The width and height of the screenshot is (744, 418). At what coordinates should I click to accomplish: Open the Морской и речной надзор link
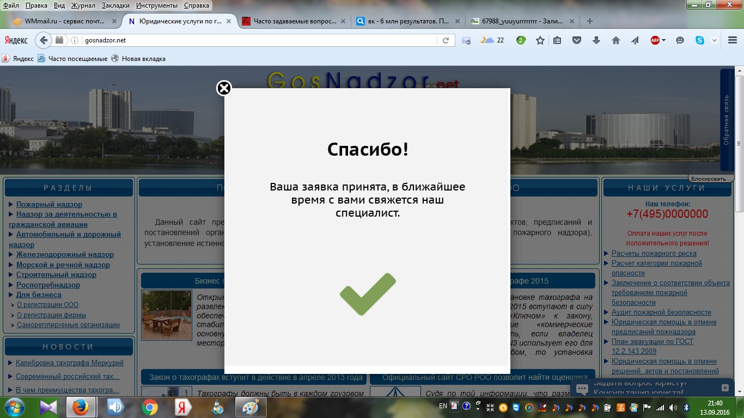coord(63,265)
